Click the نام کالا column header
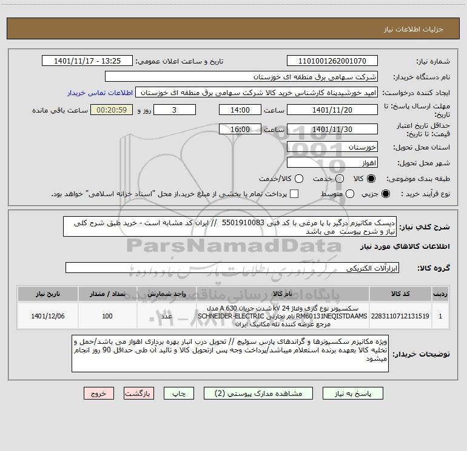 (283, 294)
